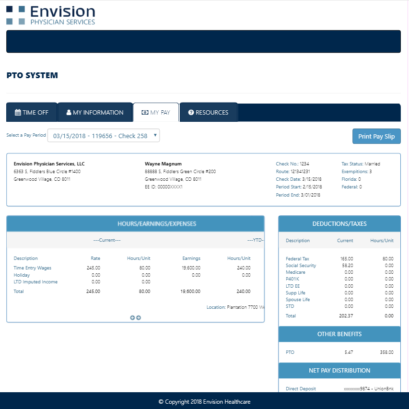
Task: Click the STD deduction label
Action: tap(290, 306)
